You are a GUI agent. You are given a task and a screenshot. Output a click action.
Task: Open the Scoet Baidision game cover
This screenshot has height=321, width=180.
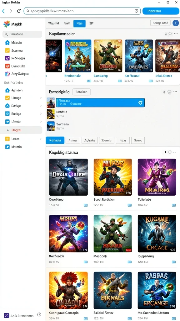tap(112, 177)
